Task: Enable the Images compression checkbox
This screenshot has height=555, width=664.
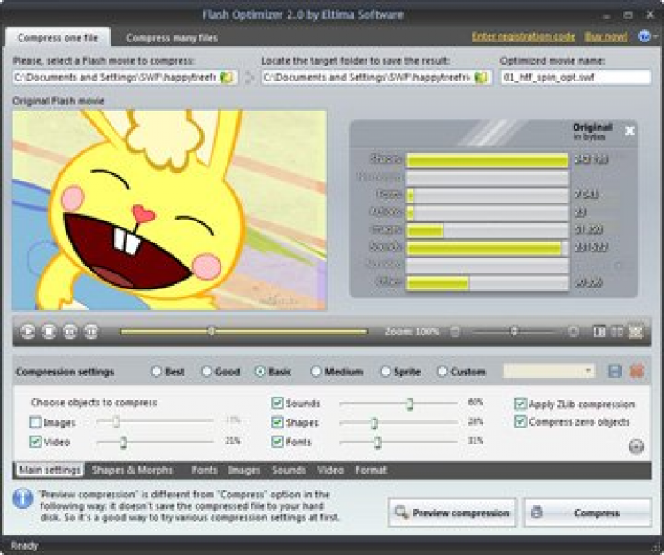Action: (36, 423)
